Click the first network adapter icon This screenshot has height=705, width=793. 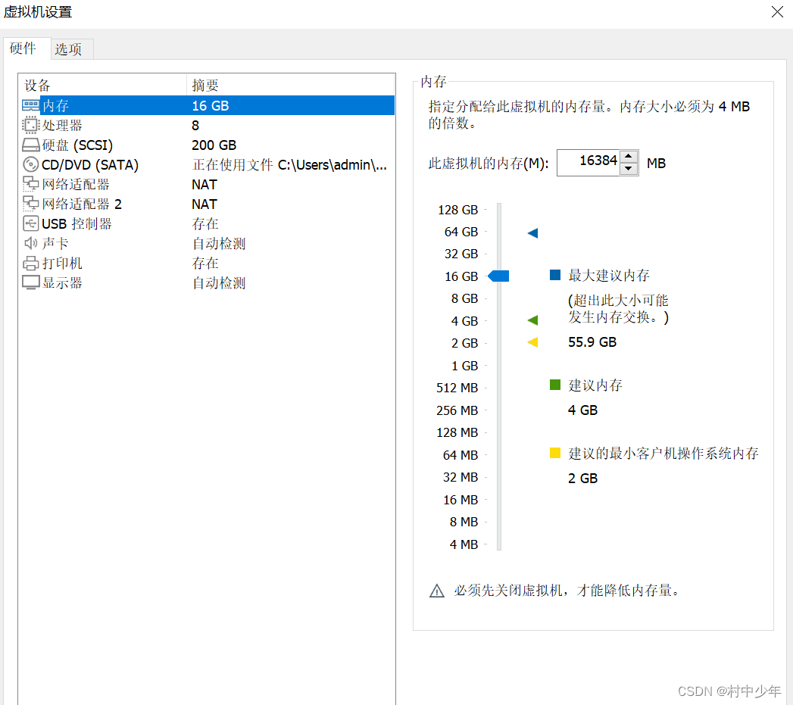point(30,184)
